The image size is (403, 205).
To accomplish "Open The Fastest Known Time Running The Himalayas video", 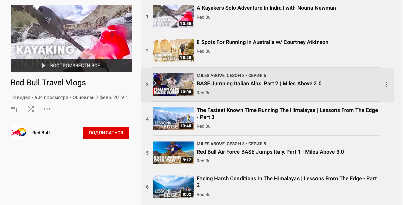I will click(287, 113).
